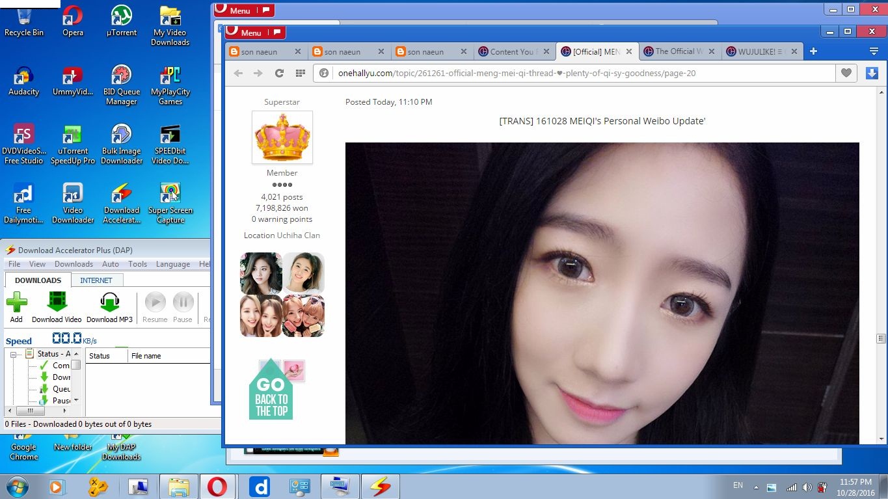Click the Opera icon in the taskbar

217,487
